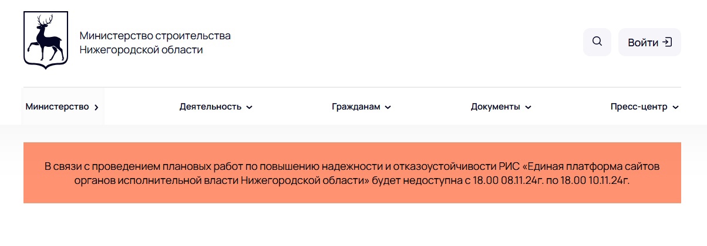Screen dimensions: 707x246
Task: Click the Войти login button
Action: click(649, 42)
